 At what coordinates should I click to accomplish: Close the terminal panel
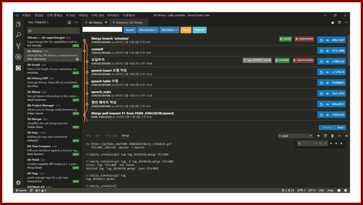[x=346, y=136]
